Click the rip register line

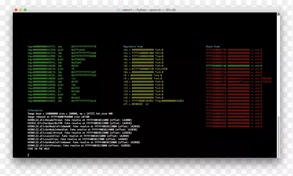(153, 100)
